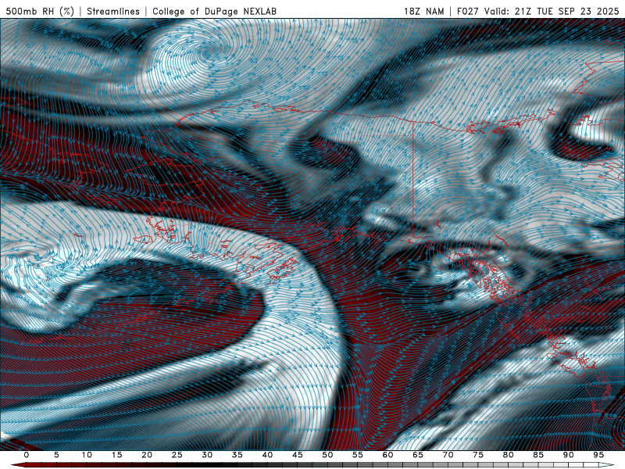The height and width of the screenshot is (469, 625).
Task: Click the colorbar label "45"
Action: (298, 455)
